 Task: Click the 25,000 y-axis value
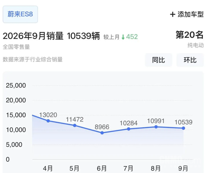[16, 86]
